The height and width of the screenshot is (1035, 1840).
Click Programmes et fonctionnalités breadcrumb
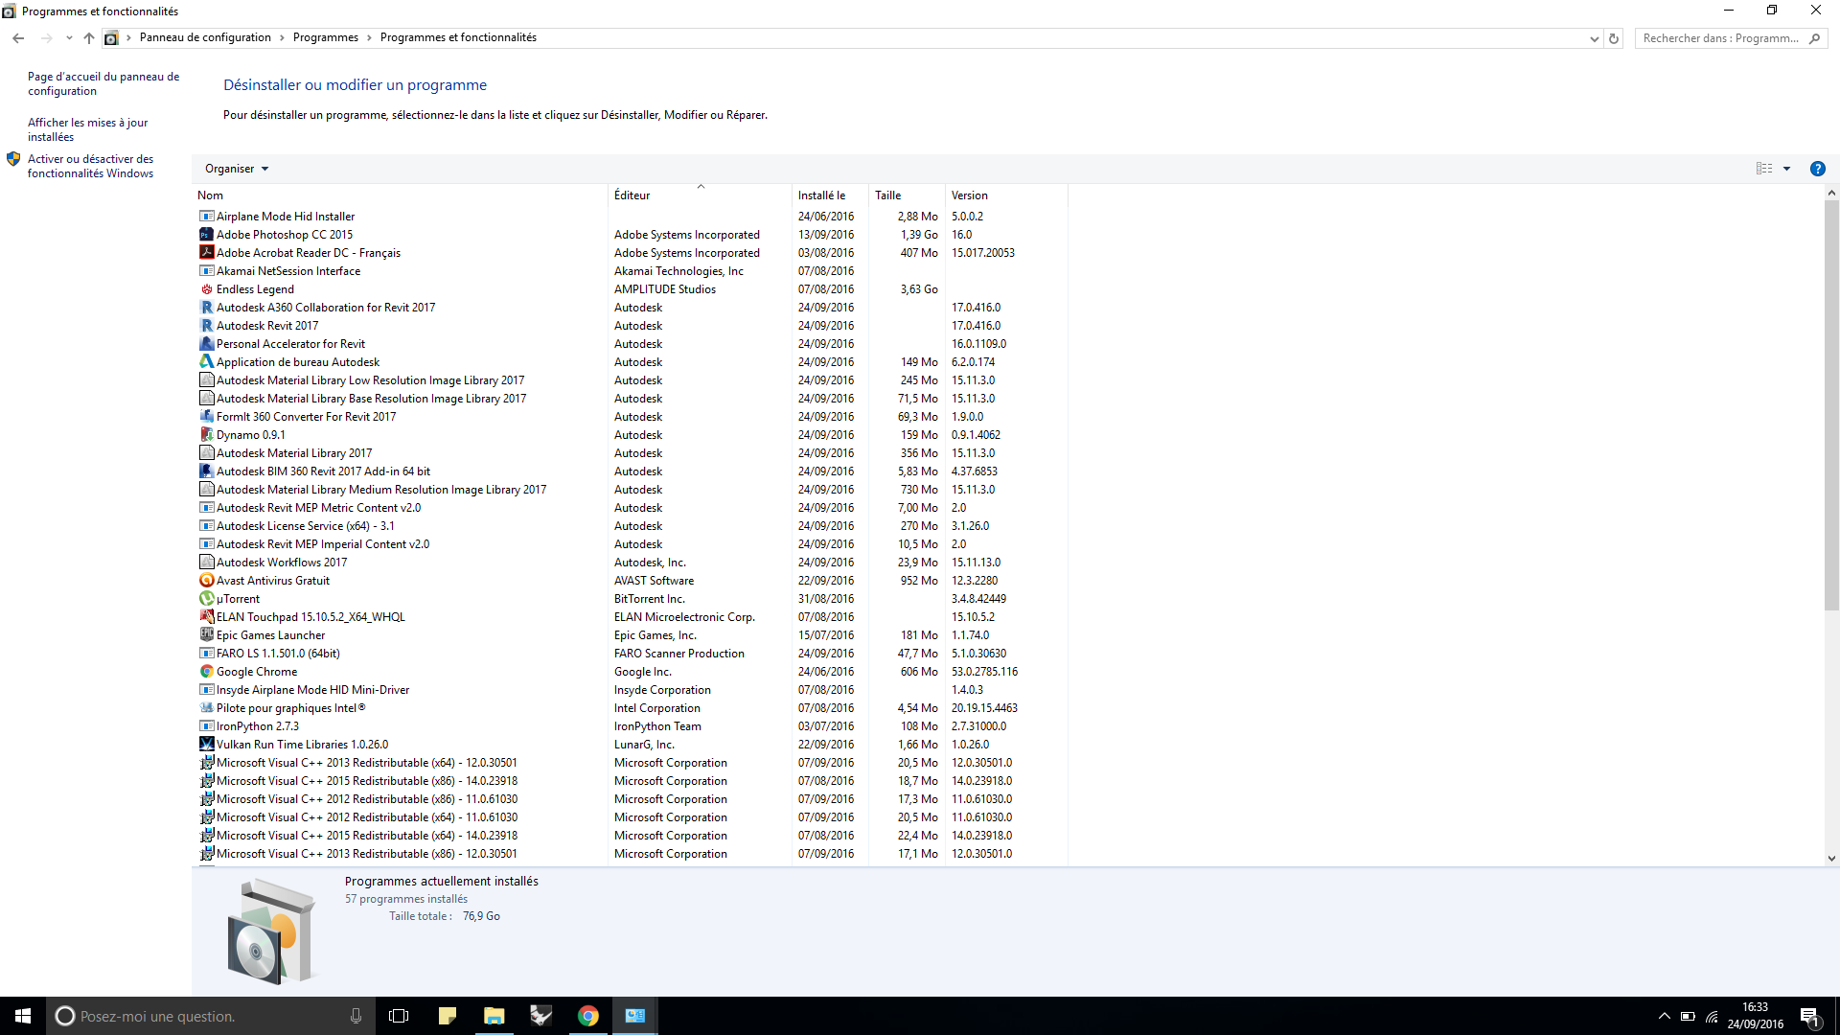(x=458, y=38)
